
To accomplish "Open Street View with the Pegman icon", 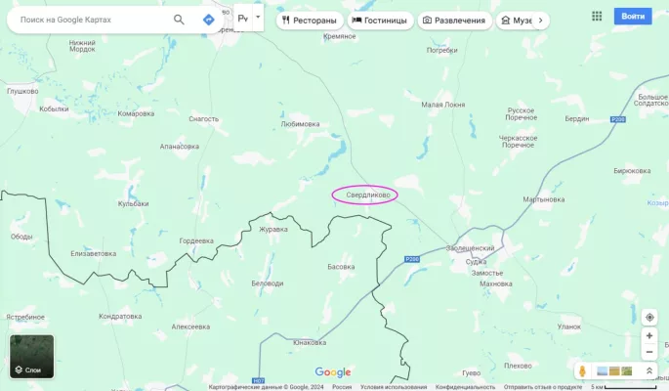I will click(582, 370).
